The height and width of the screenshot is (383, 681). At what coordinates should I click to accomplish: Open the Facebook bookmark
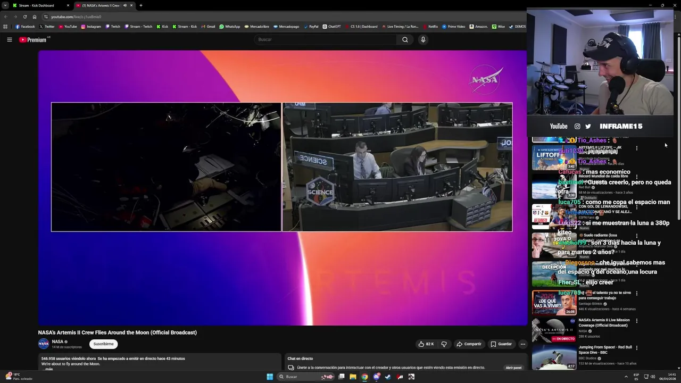(25, 27)
